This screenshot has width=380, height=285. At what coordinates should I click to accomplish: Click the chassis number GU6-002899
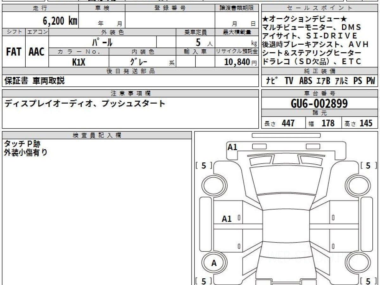coord(319,103)
